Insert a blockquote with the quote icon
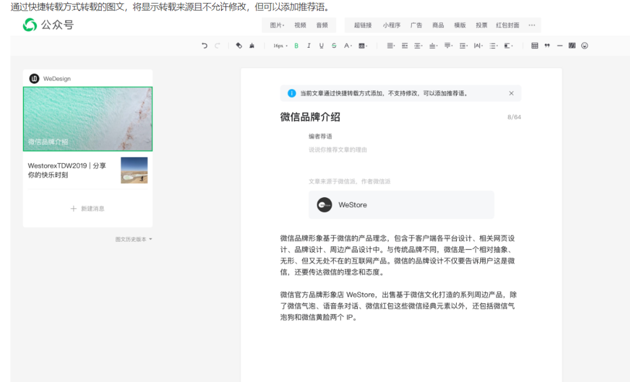The width and height of the screenshot is (630, 382). pyautogui.click(x=547, y=45)
